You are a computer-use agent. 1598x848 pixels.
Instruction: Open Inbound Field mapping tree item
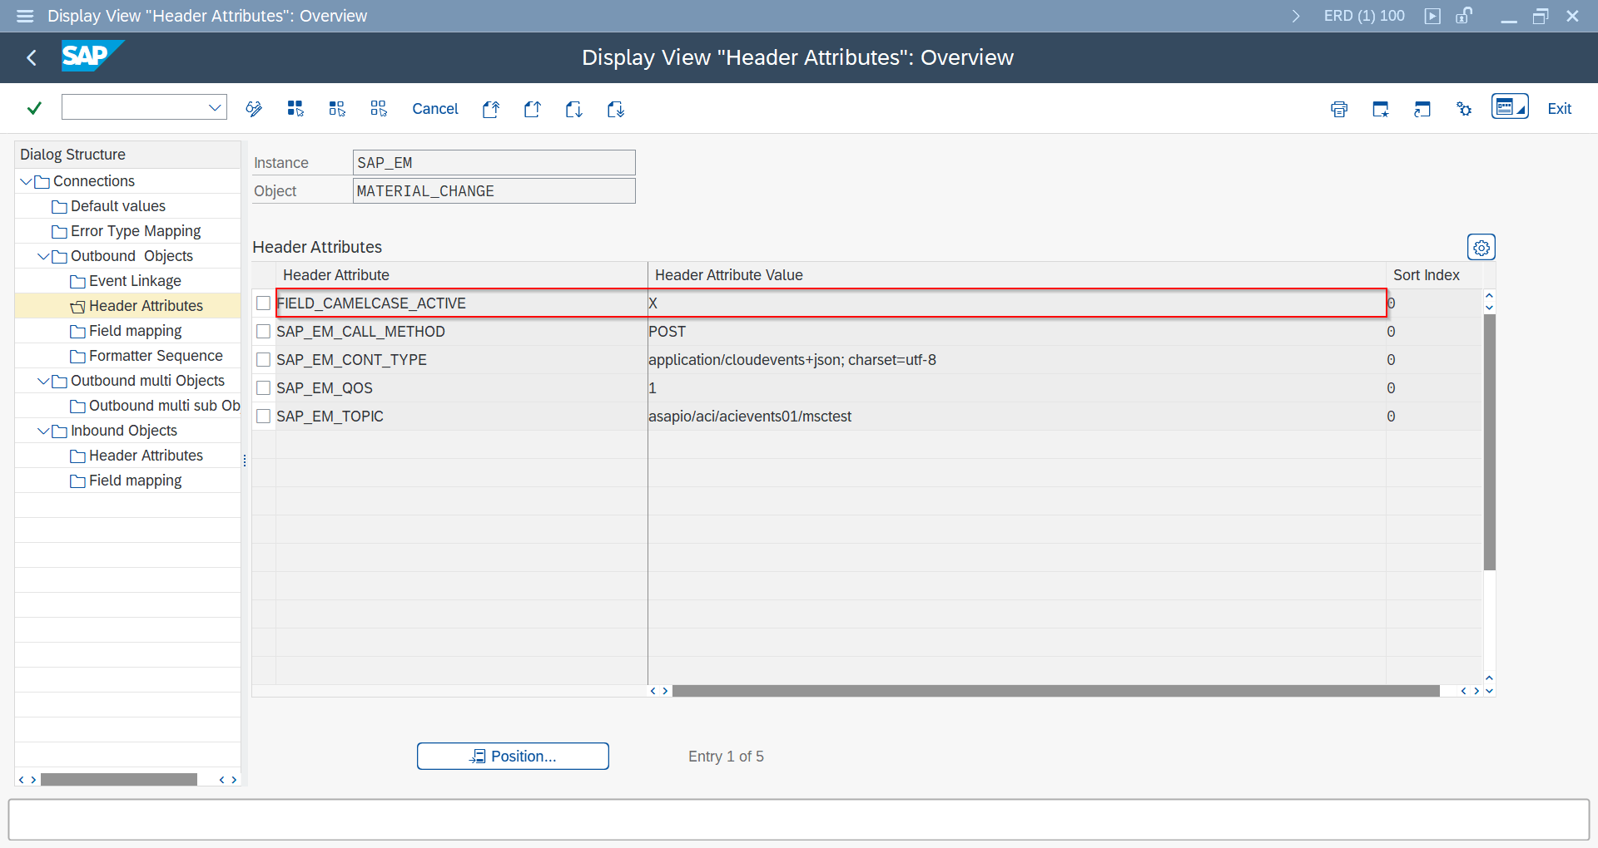(x=135, y=481)
